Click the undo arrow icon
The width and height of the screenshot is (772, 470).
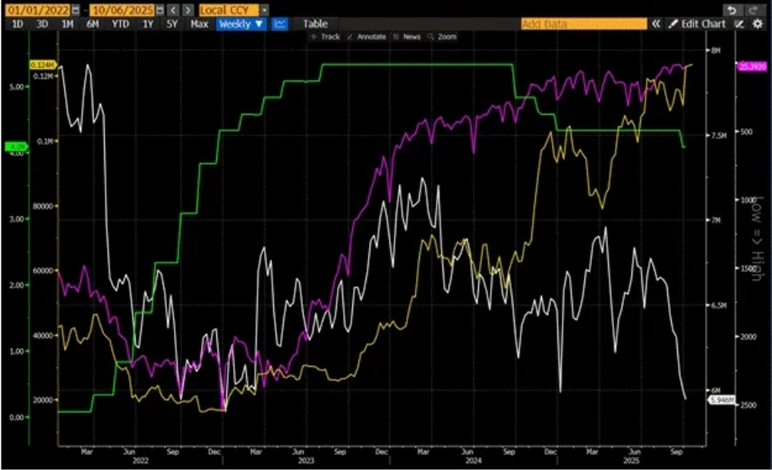click(x=731, y=10)
